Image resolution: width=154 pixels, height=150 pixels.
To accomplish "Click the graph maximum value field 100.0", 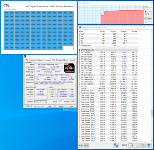I will pyautogui.click(x=148, y=6).
